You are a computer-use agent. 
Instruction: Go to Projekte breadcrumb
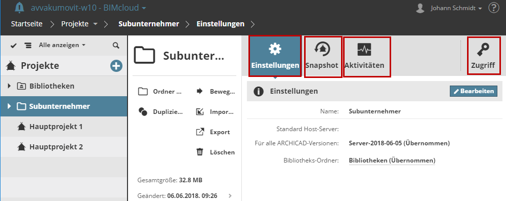[x=75, y=24]
